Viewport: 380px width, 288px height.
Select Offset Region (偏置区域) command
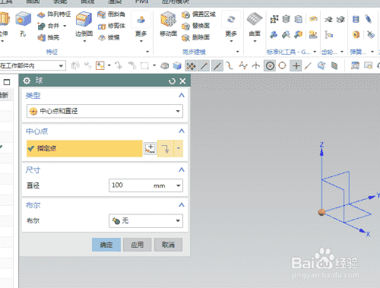198,14
